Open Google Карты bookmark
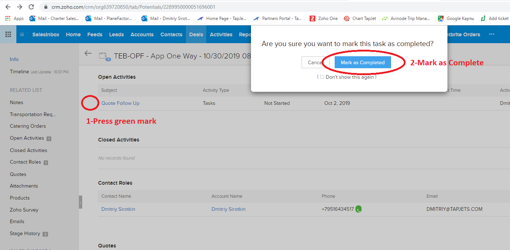Viewport: 510px width, 250px height. pyautogui.click(x=456, y=18)
